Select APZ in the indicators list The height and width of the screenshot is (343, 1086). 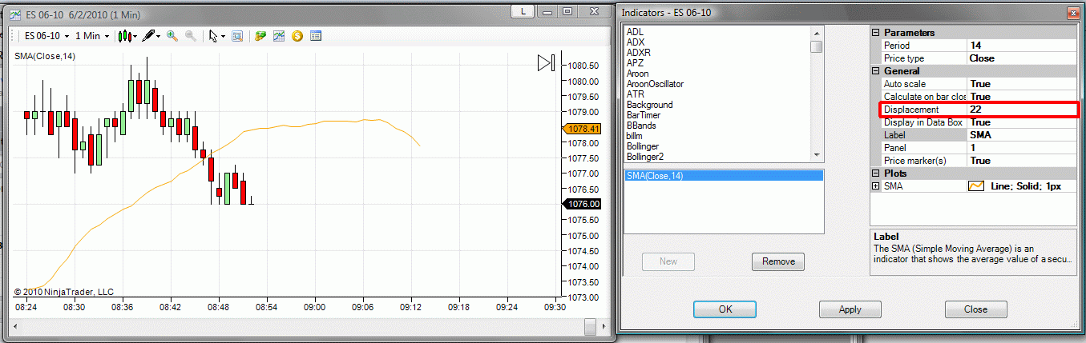[635, 63]
